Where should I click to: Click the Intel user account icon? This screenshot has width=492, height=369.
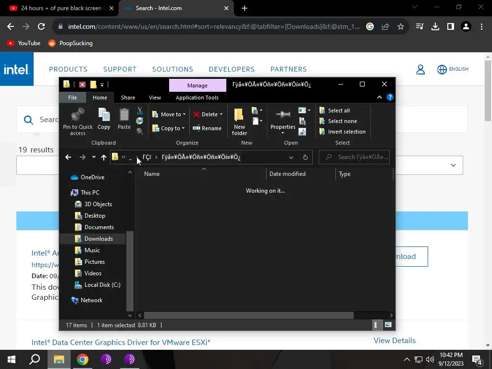420,69
